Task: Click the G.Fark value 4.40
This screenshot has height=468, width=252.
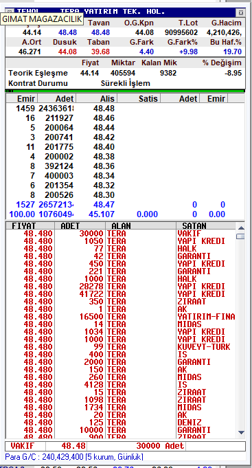Action: 146,52
